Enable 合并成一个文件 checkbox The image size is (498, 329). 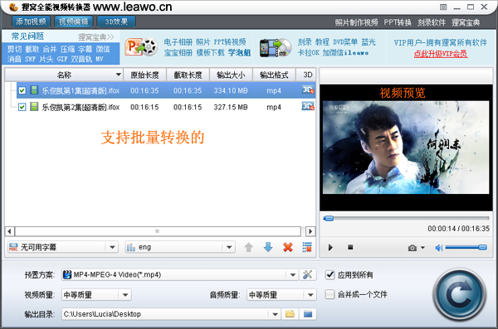(330, 294)
